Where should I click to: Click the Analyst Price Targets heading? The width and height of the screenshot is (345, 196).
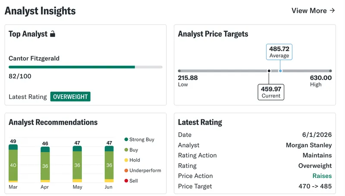tap(213, 34)
